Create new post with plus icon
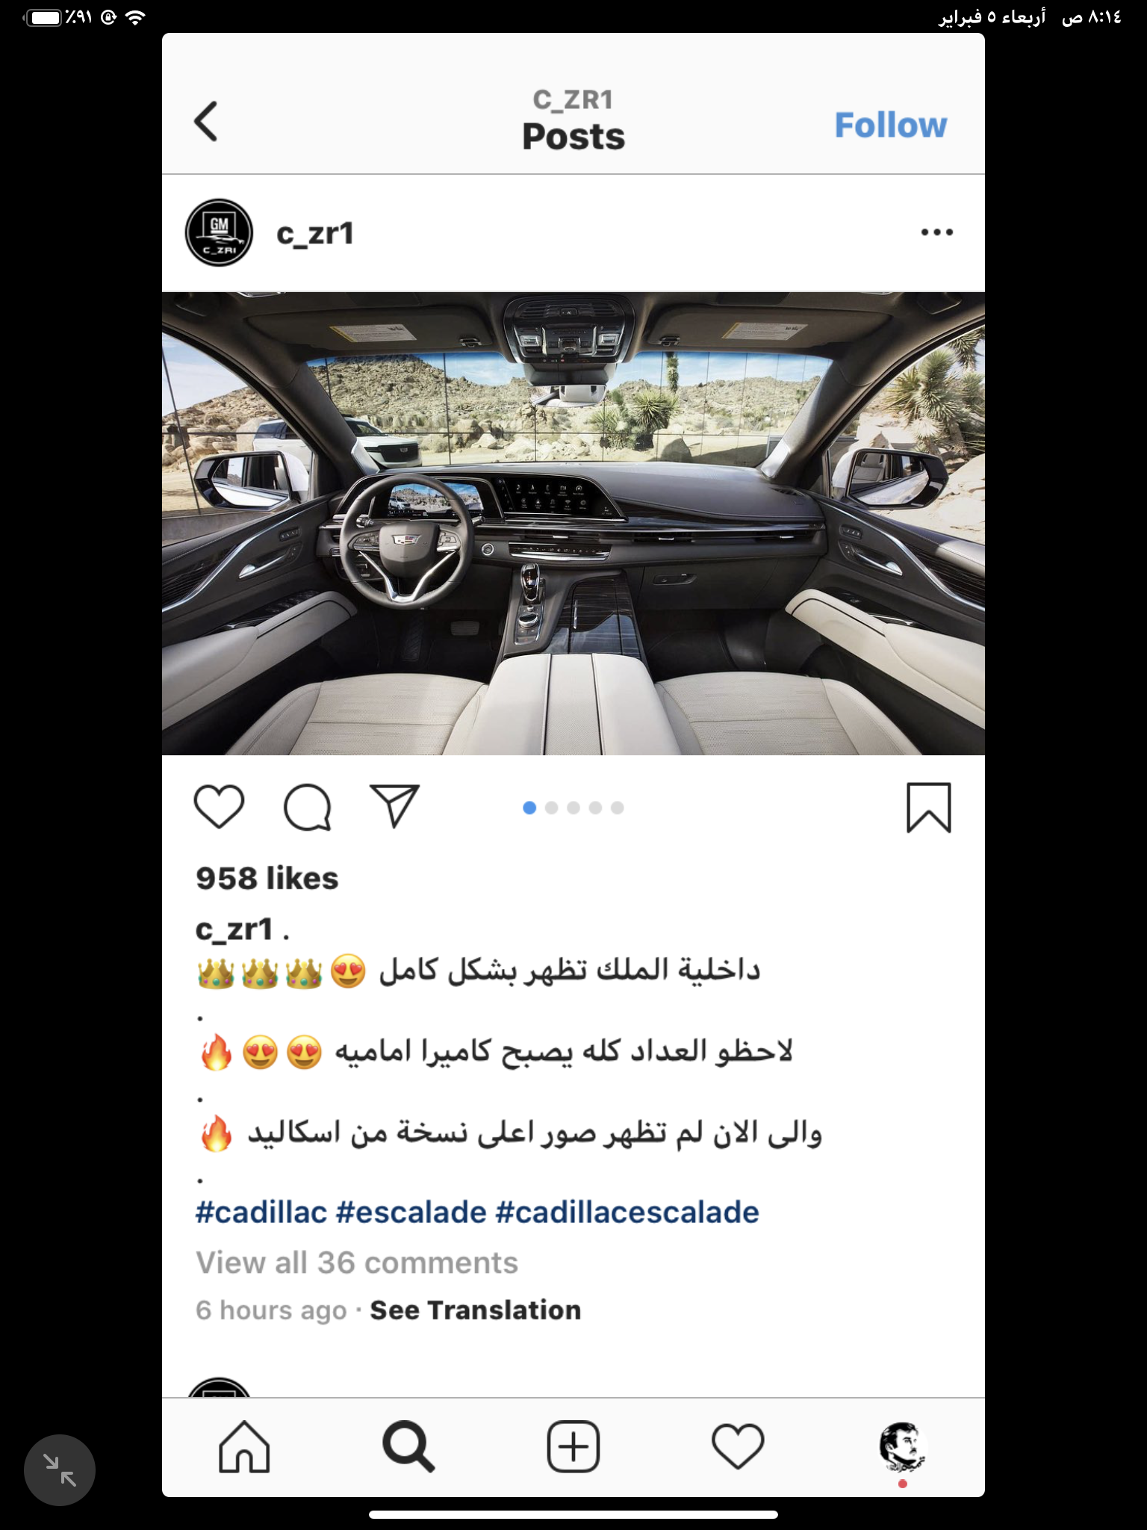The width and height of the screenshot is (1147, 1530). click(573, 1446)
